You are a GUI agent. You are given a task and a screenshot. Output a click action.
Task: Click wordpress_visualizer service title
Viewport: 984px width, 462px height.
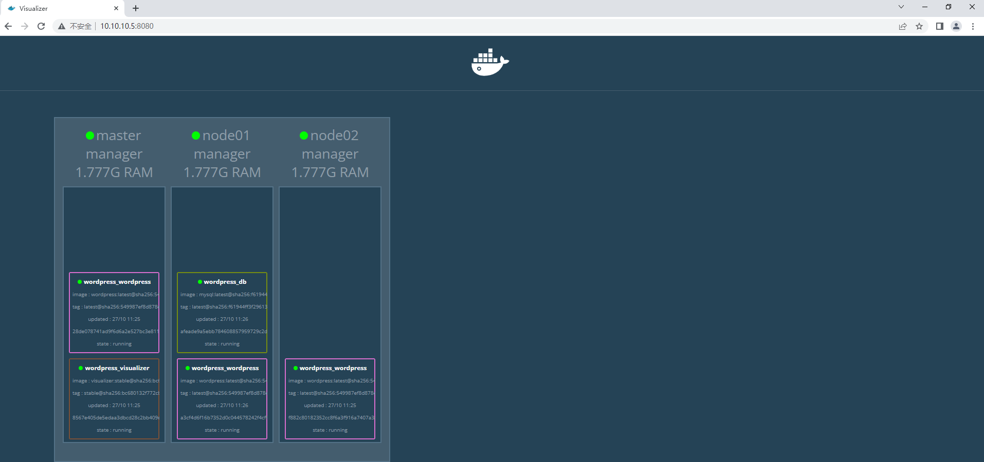[x=117, y=368]
